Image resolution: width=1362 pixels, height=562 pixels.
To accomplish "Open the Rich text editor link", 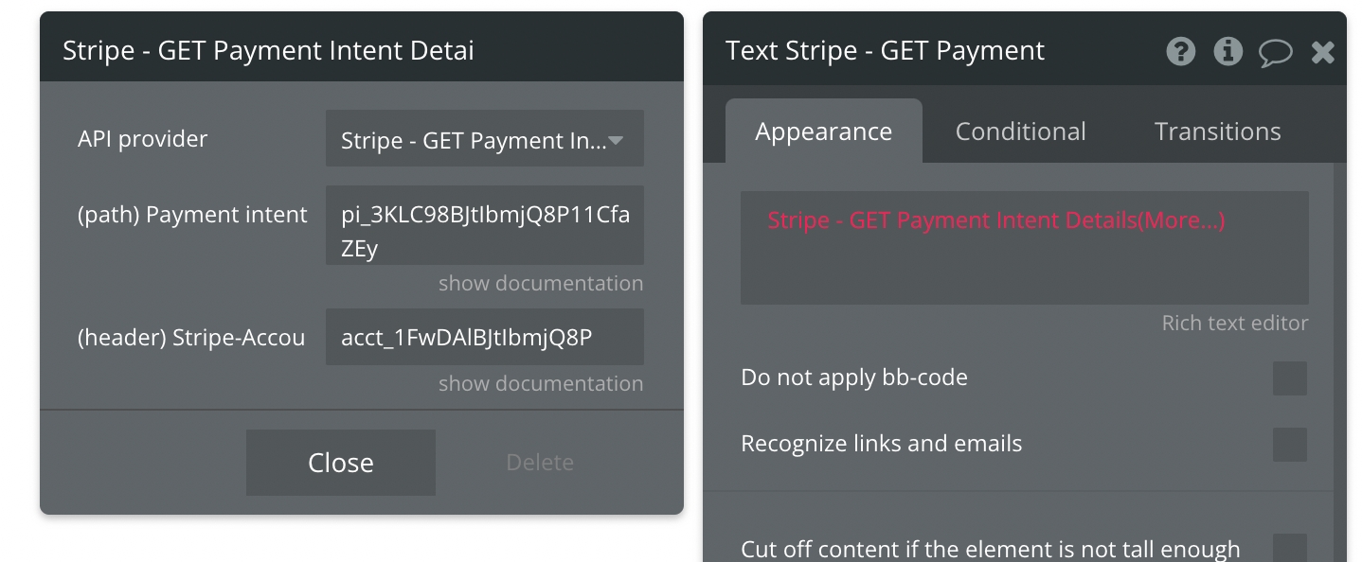I will 1234,324.
